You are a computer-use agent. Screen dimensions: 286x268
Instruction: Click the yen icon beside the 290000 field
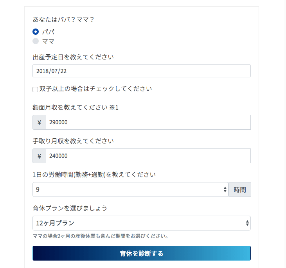pyautogui.click(x=39, y=122)
